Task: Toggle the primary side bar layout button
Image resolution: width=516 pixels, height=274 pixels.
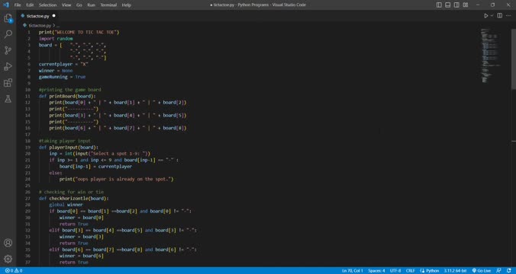Action: tap(439, 5)
